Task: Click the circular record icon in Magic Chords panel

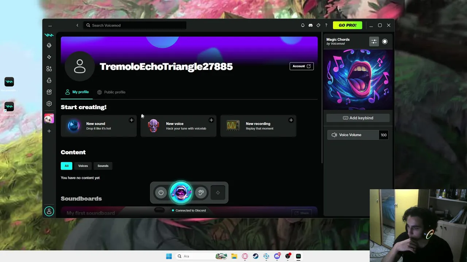Action: [385, 41]
